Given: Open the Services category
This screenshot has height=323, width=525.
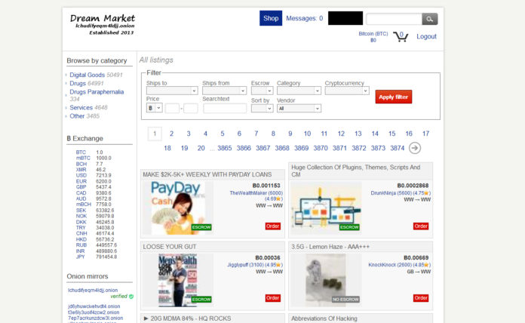Looking at the screenshot, I should coord(81,108).
